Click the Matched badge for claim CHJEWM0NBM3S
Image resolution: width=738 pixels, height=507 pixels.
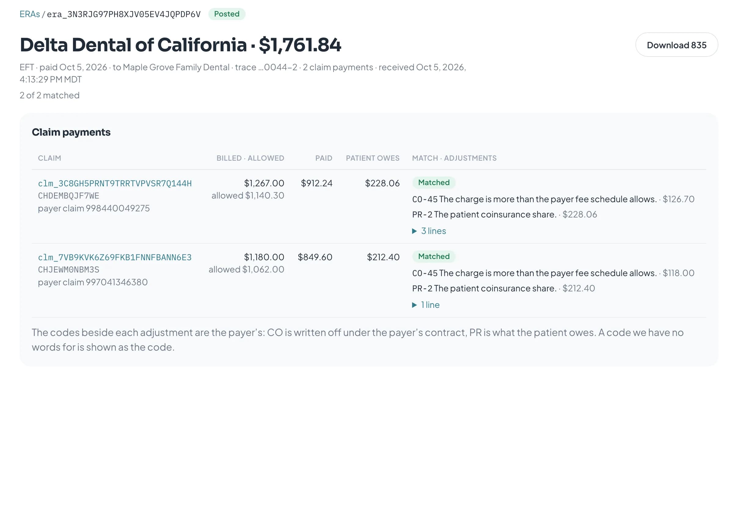click(x=434, y=257)
